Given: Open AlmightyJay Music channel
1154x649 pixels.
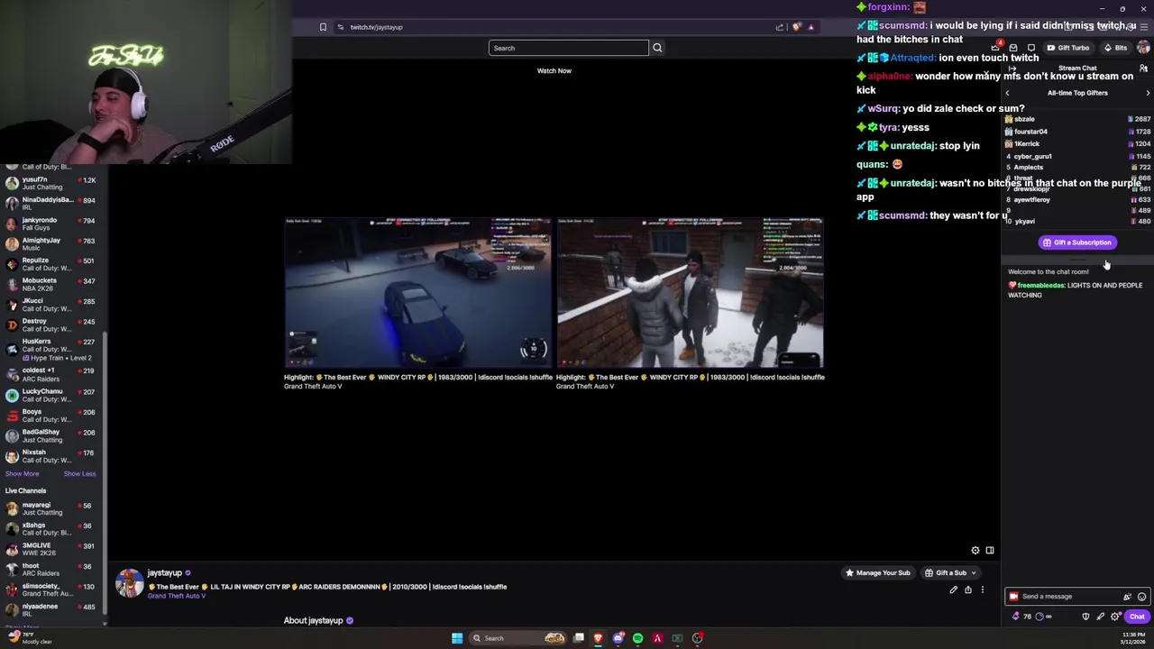Looking at the screenshot, I should coord(52,244).
